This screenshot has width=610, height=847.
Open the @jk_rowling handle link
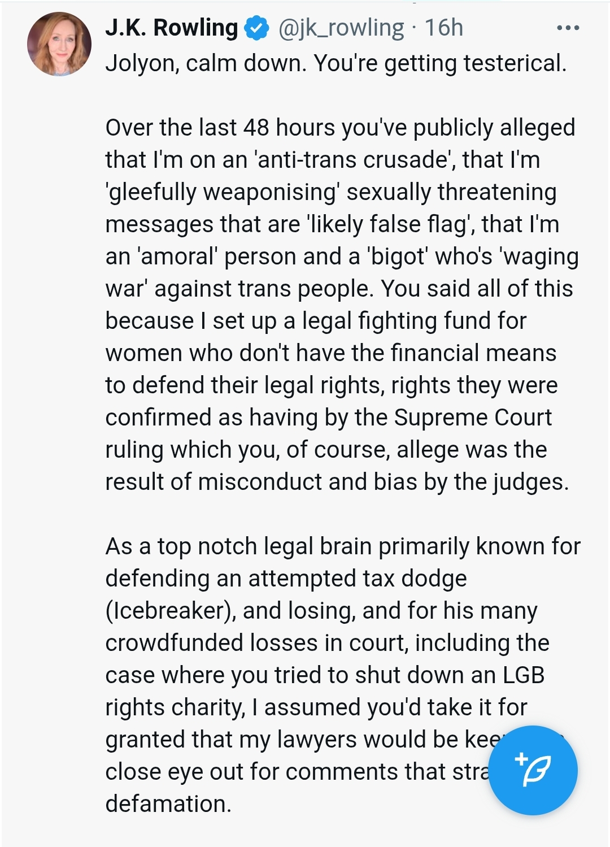[341, 28]
